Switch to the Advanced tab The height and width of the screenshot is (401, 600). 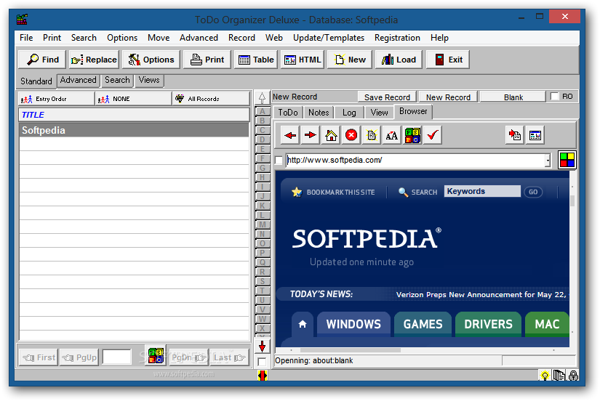point(78,81)
